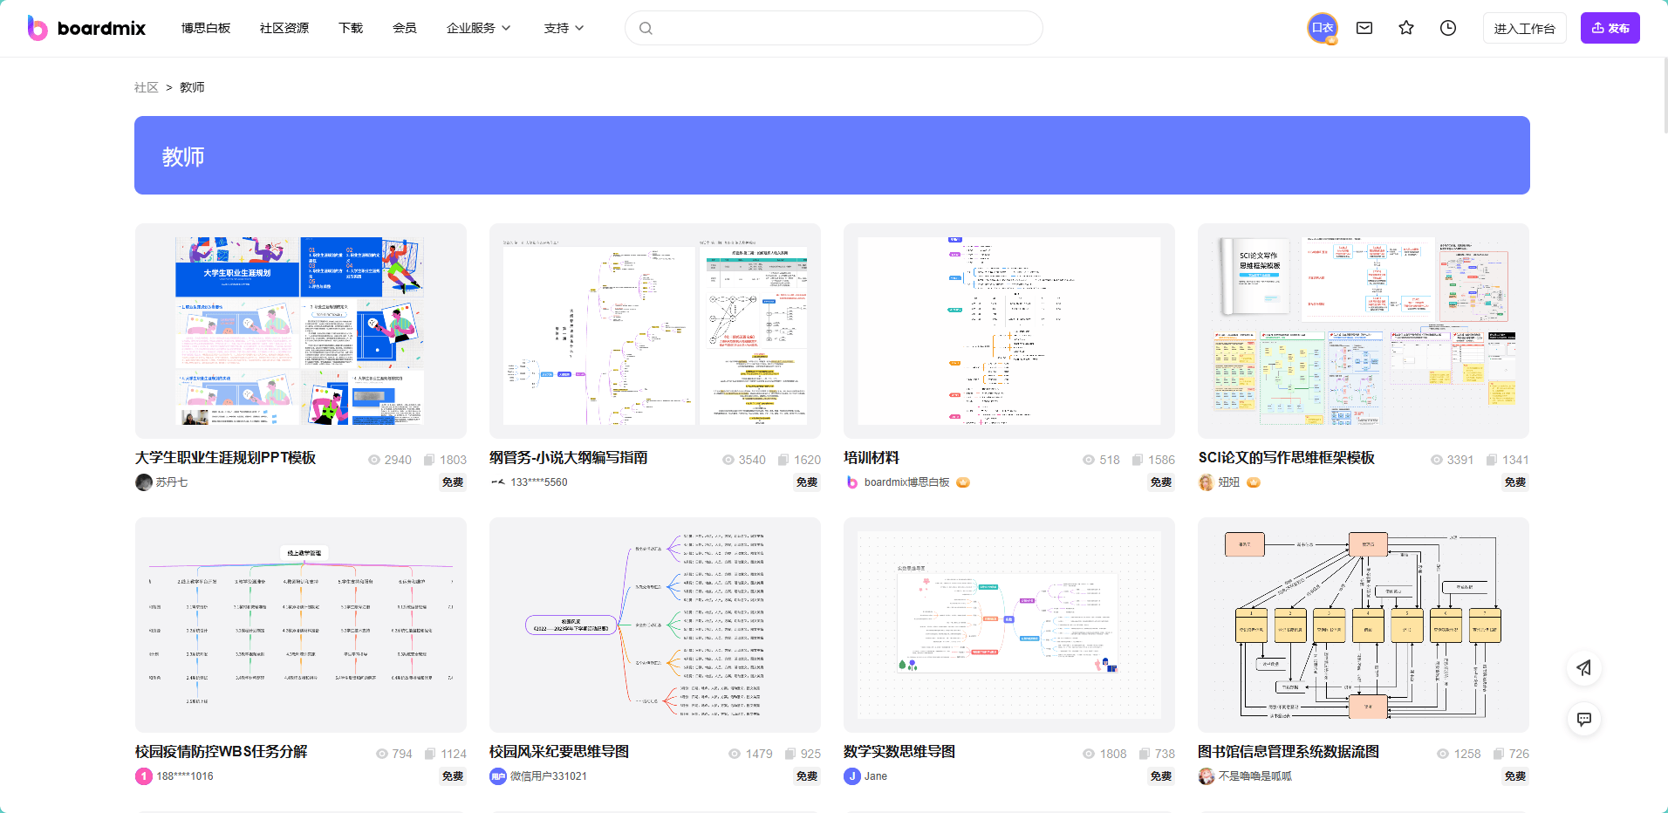Switch to the 社区资源 menu item

pyautogui.click(x=284, y=27)
